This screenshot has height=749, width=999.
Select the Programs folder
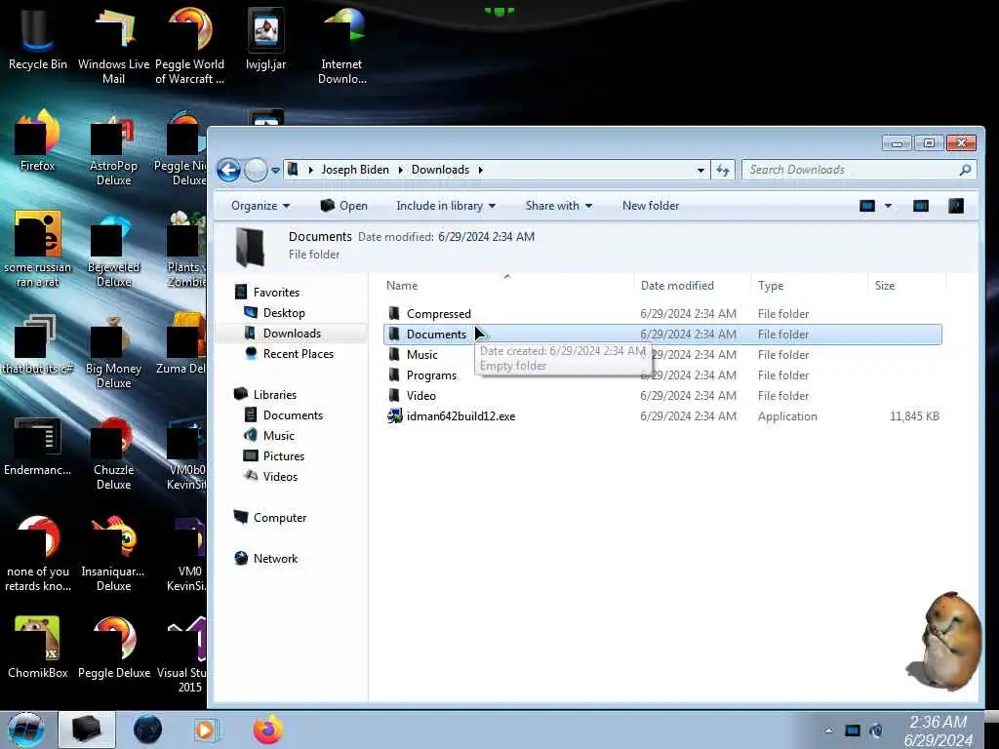(x=431, y=375)
